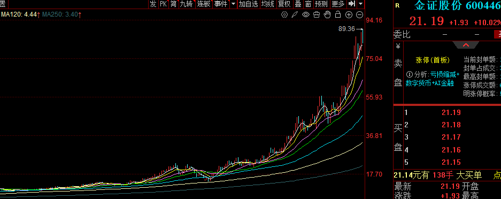
Task: Click the 加自选 button
Action: tap(248, 4)
